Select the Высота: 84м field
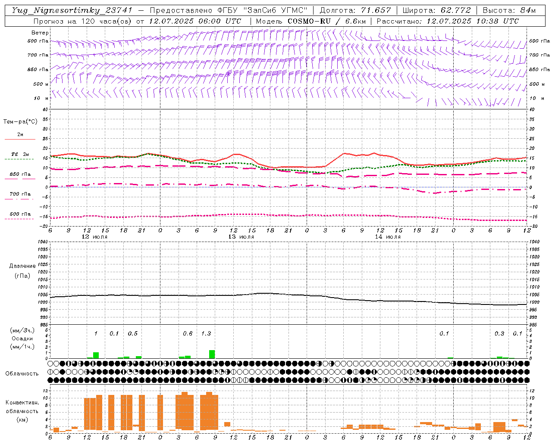Image resolution: width=552 pixels, height=441 pixels. pyautogui.click(x=509, y=10)
